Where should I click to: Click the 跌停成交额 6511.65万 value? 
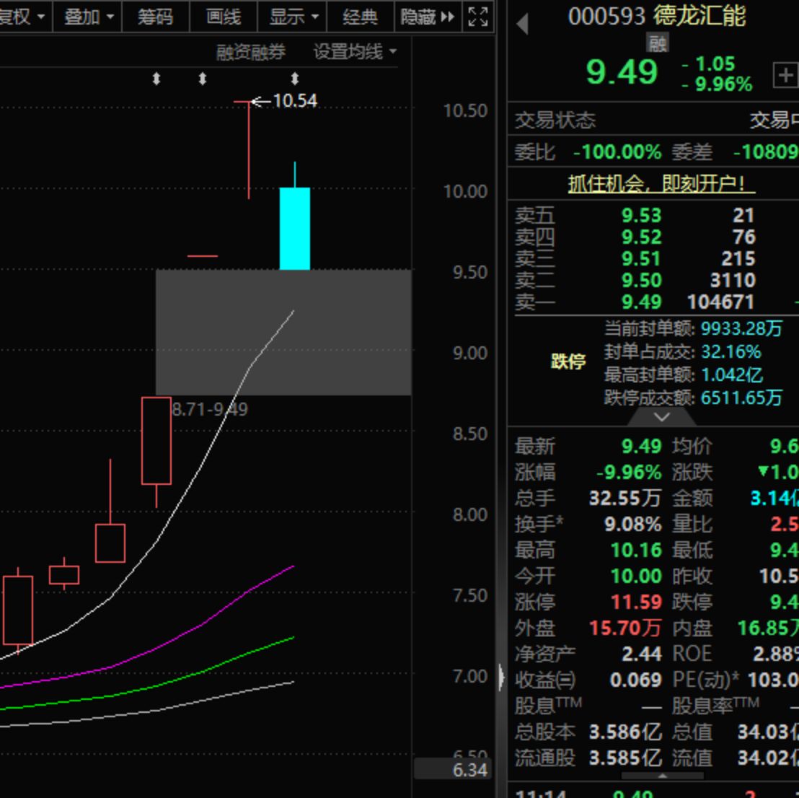(x=741, y=398)
